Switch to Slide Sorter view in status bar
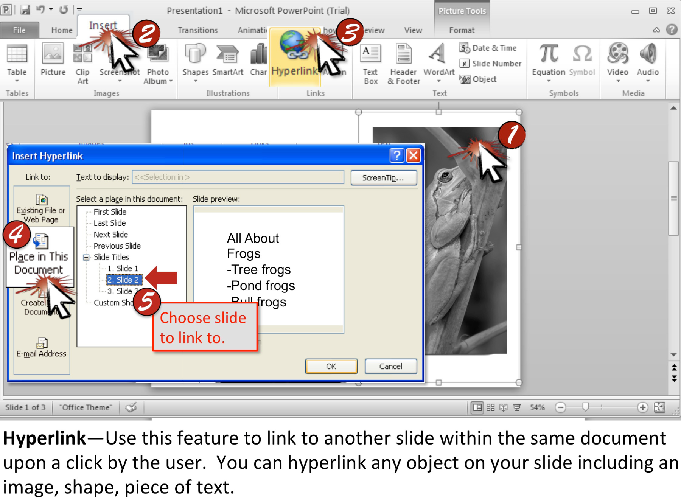This screenshot has height=499, width=681. [x=491, y=407]
